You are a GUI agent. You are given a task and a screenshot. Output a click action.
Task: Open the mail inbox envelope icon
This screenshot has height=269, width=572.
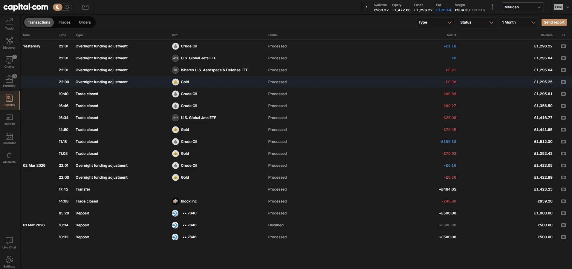pos(85,7)
